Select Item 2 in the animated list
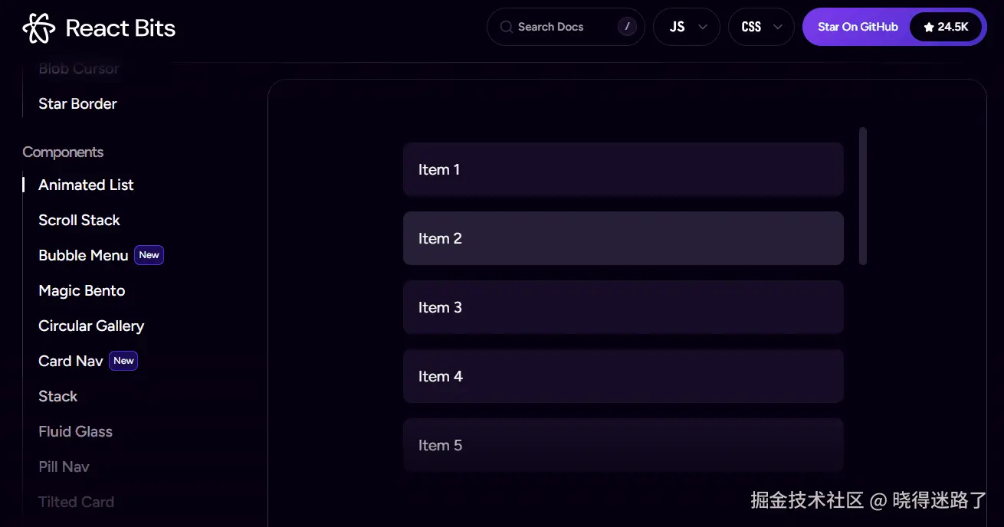 point(623,238)
